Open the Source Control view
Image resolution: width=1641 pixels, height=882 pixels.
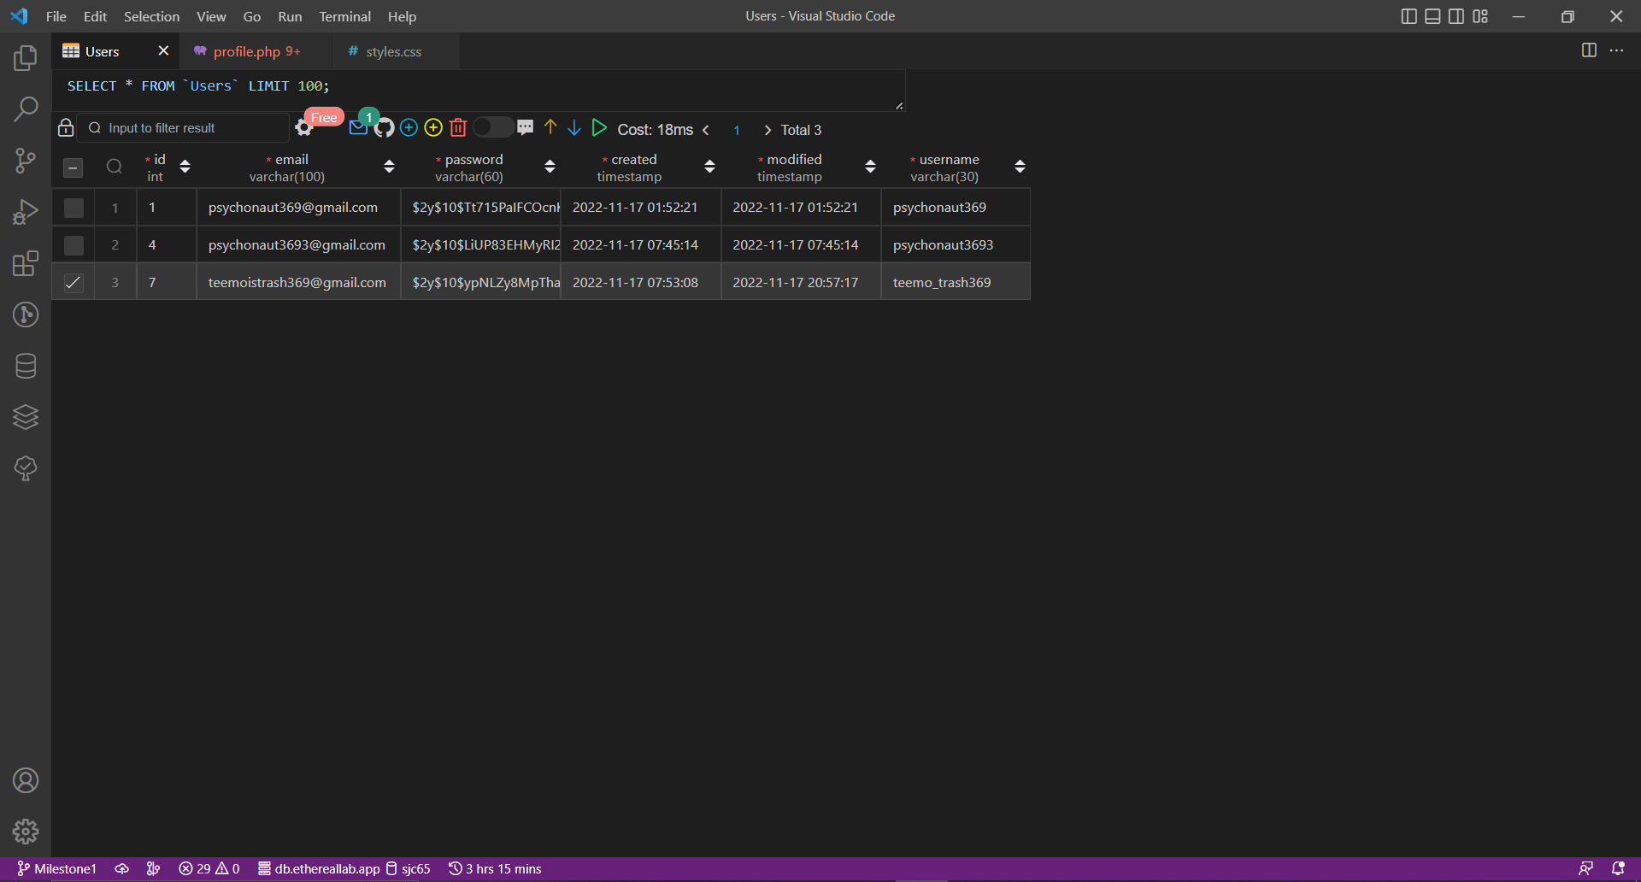coord(26,161)
